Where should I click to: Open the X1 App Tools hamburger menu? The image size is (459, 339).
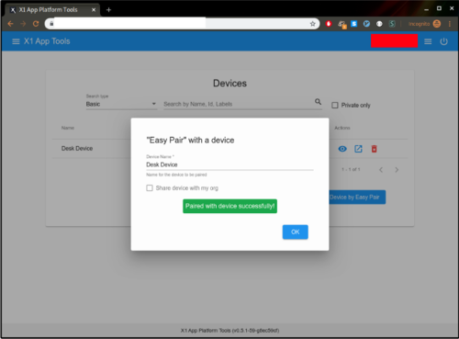pos(16,41)
